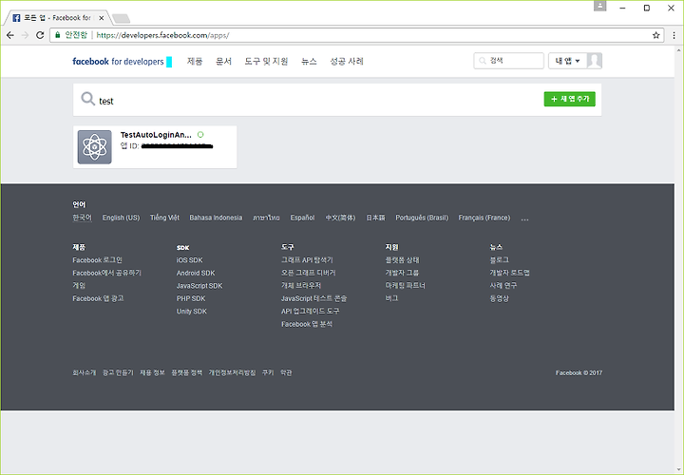Select Tiếng Việt language

pos(164,218)
